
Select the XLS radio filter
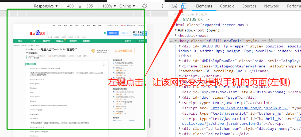[83, 37]
